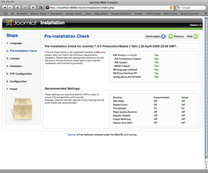Select step 3 : License
The height and width of the screenshot is (173, 208).
[x=13, y=59]
